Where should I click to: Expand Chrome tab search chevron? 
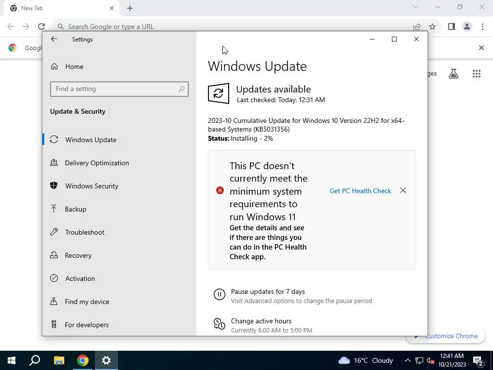pyautogui.click(x=415, y=7)
